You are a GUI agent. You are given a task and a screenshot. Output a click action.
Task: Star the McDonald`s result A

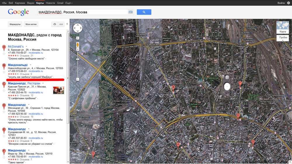[4, 54]
